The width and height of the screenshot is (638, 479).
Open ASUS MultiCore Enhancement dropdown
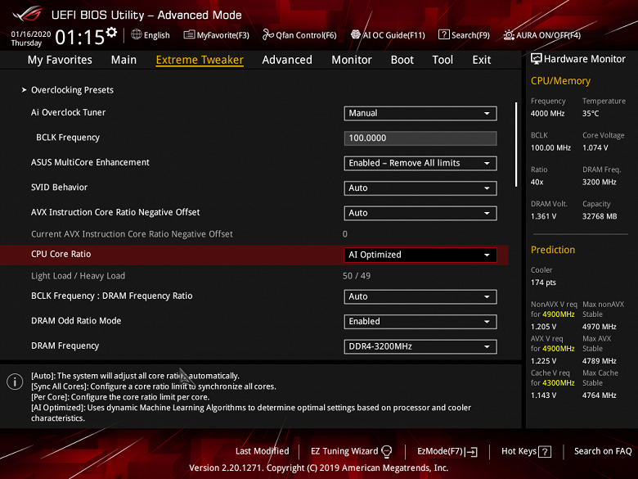(420, 163)
